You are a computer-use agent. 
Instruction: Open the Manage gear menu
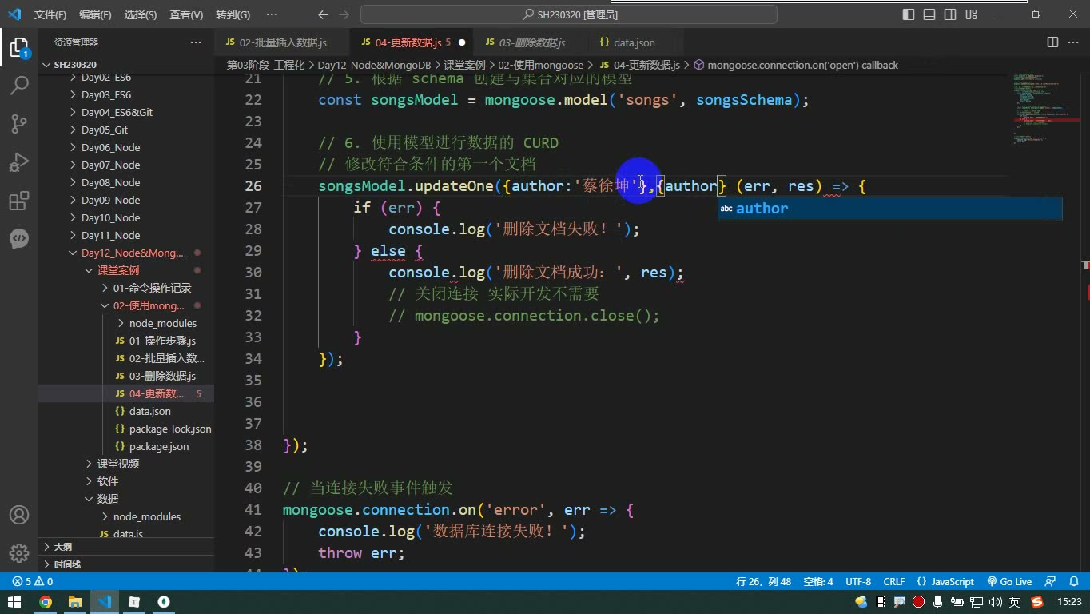pos(19,552)
